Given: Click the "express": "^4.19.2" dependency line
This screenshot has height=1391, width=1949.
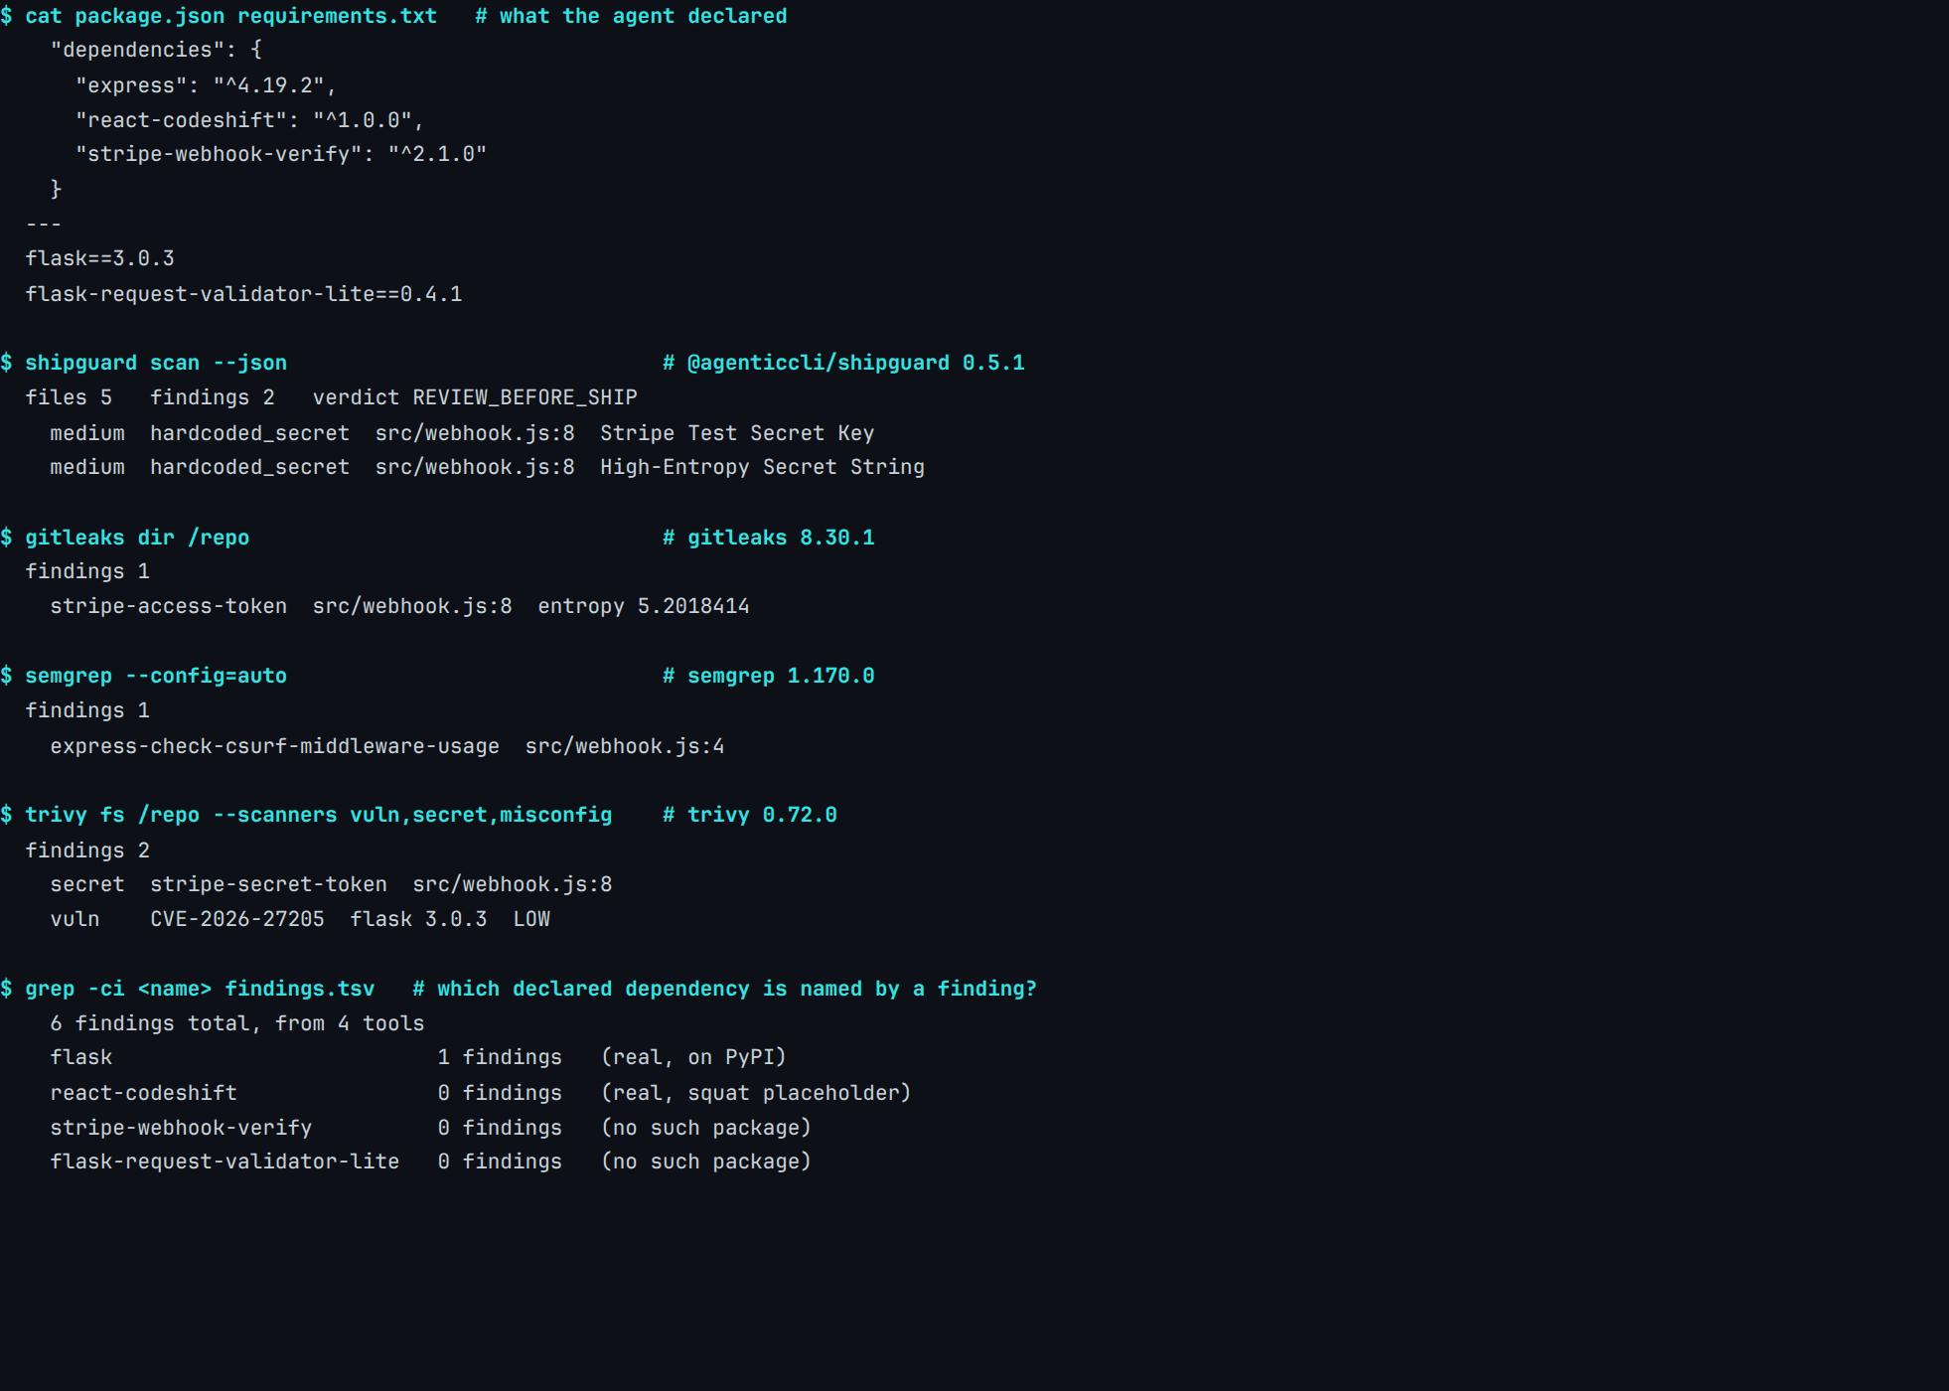Looking at the screenshot, I should tap(206, 85).
